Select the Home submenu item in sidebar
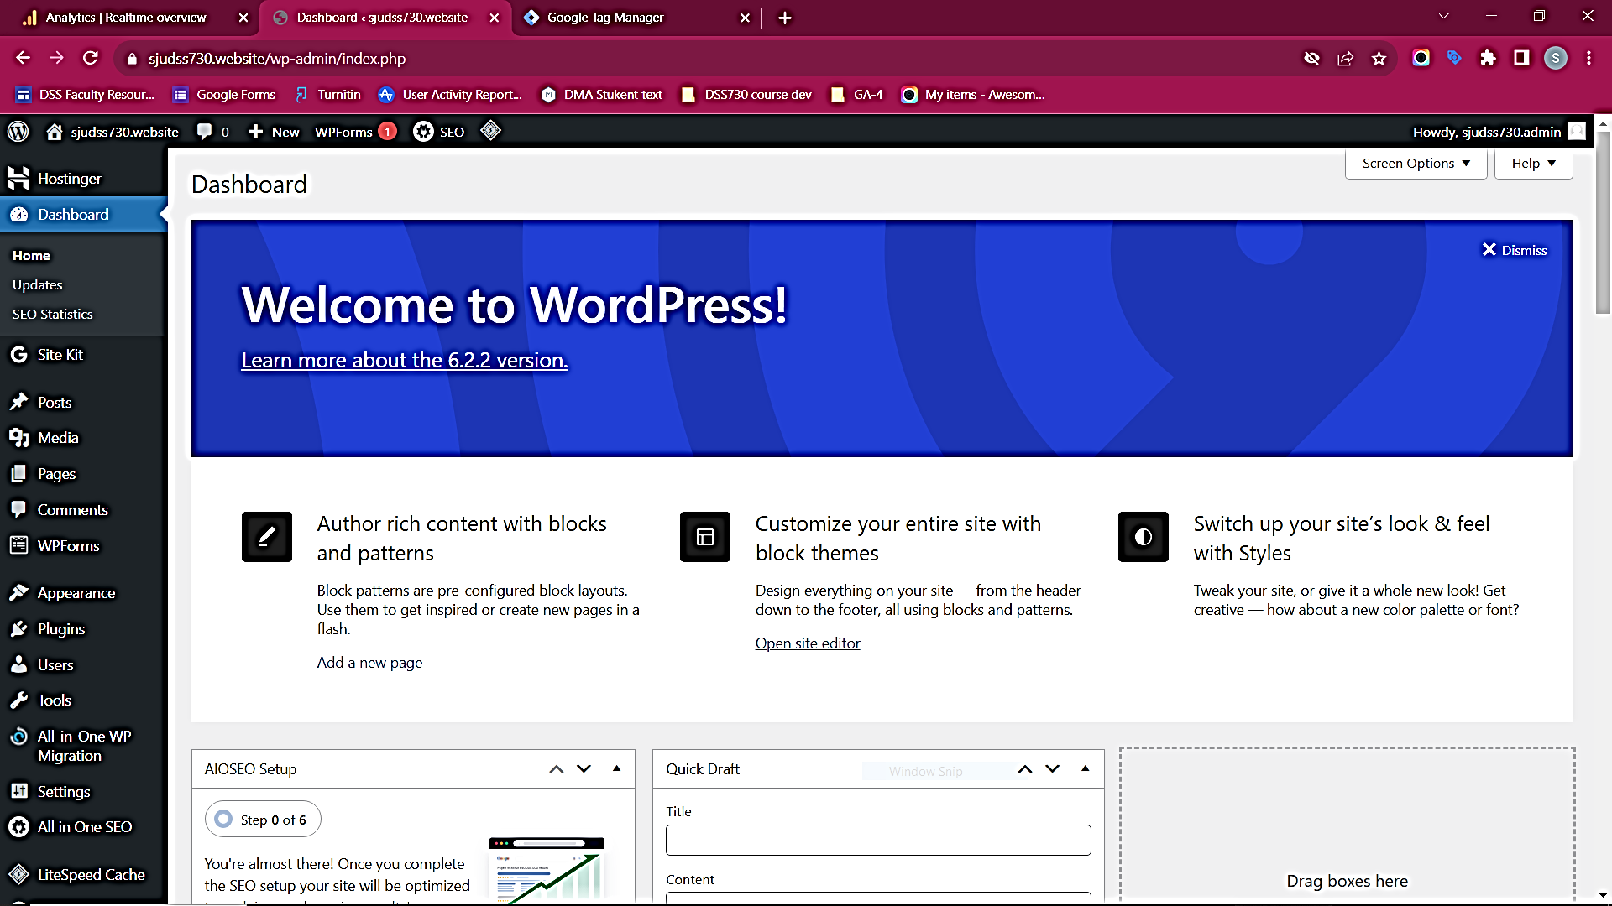 30,254
